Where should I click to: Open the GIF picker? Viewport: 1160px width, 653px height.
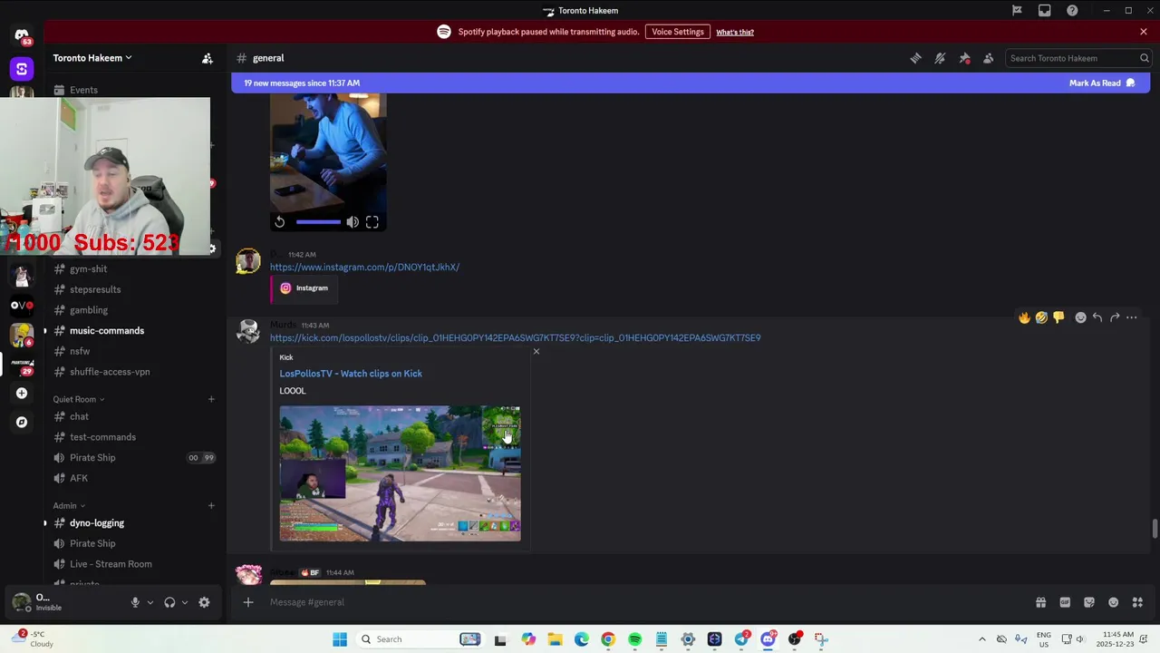(1065, 602)
